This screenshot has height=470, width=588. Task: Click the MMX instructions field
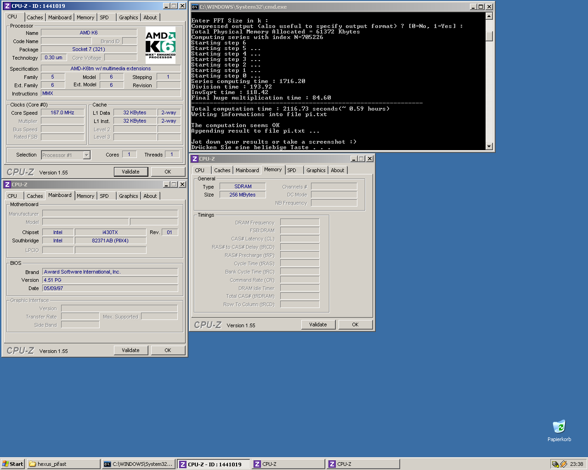click(x=111, y=93)
